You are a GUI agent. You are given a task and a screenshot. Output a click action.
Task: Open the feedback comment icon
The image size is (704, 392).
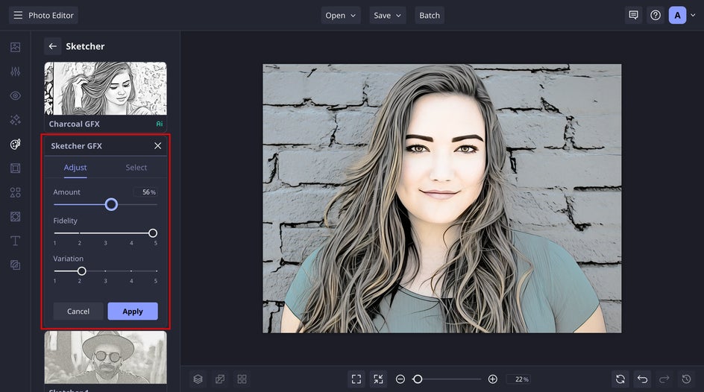[633, 15]
